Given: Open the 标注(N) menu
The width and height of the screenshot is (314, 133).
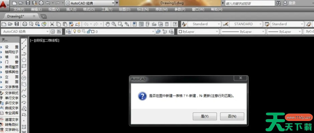Looking at the screenshot, I should [143, 9].
